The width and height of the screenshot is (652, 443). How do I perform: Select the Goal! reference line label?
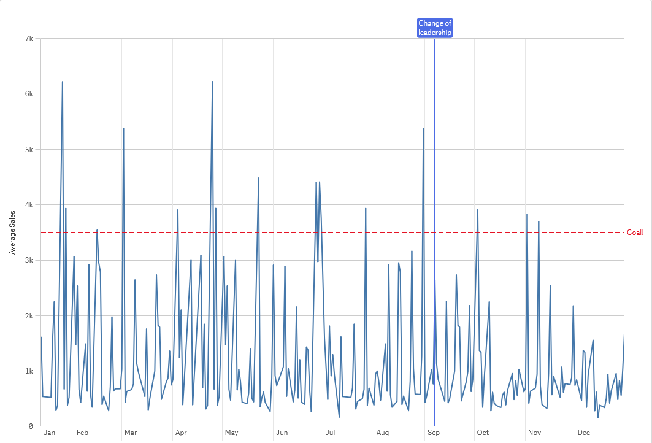[x=635, y=233]
